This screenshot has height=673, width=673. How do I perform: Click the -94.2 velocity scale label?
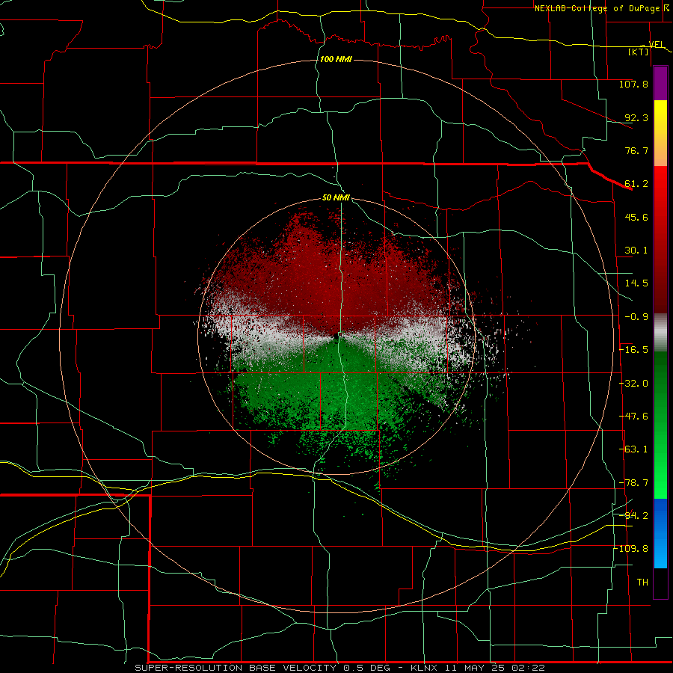click(x=633, y=516)
